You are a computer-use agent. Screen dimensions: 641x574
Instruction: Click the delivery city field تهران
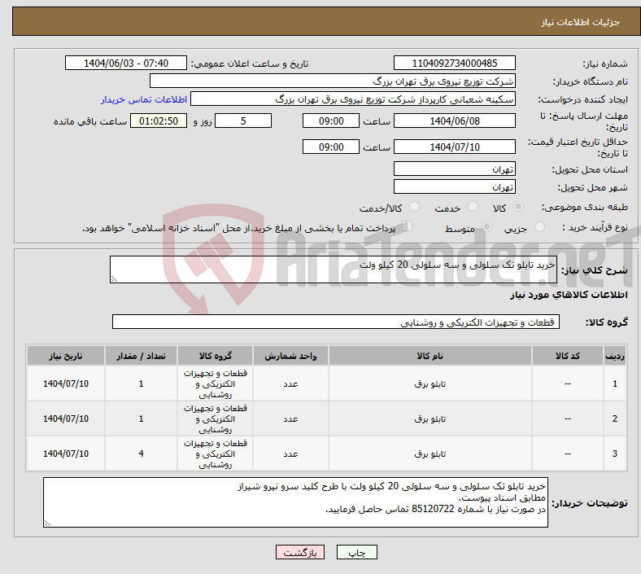pyautogui.click(x=454, y=186)
